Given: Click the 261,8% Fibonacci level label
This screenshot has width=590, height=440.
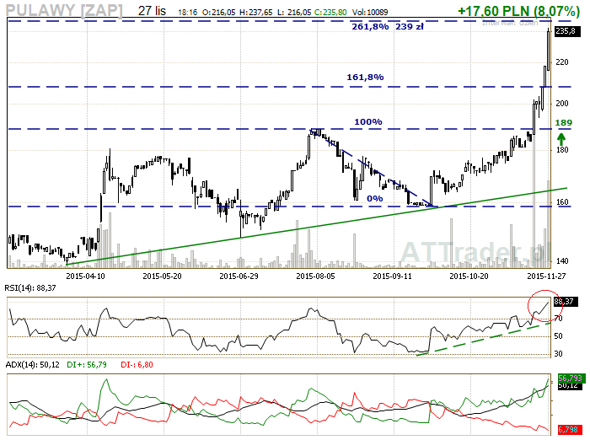Looking at the screenshot, I should [370, 27].
